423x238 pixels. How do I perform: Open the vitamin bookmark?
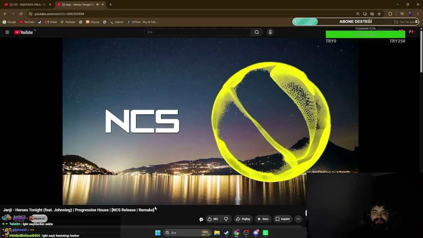click(x=117, y=22)
